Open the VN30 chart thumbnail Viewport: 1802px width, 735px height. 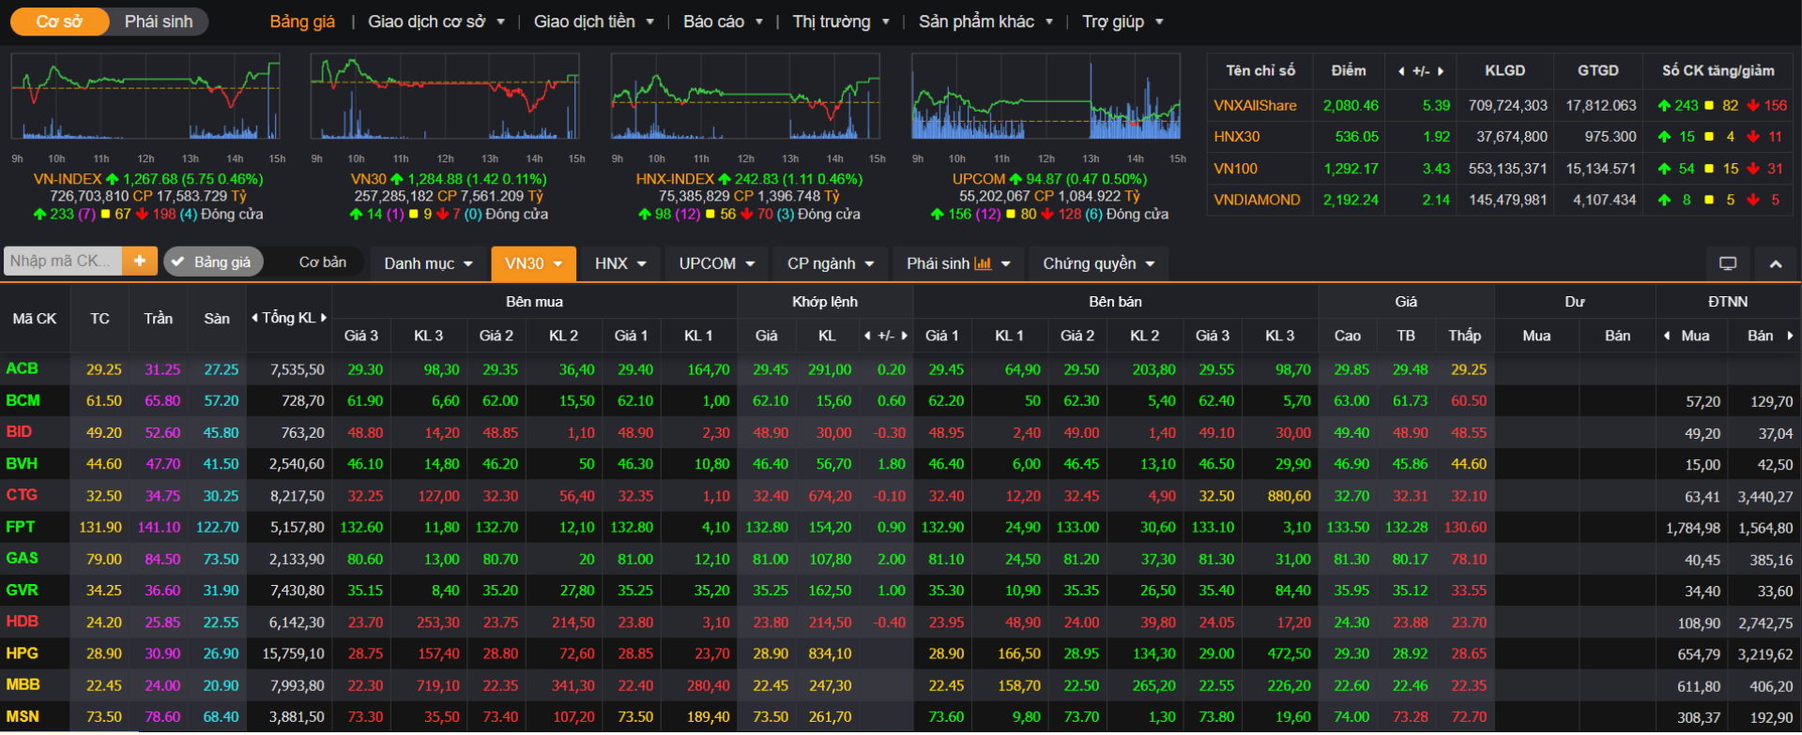point(445,97)
